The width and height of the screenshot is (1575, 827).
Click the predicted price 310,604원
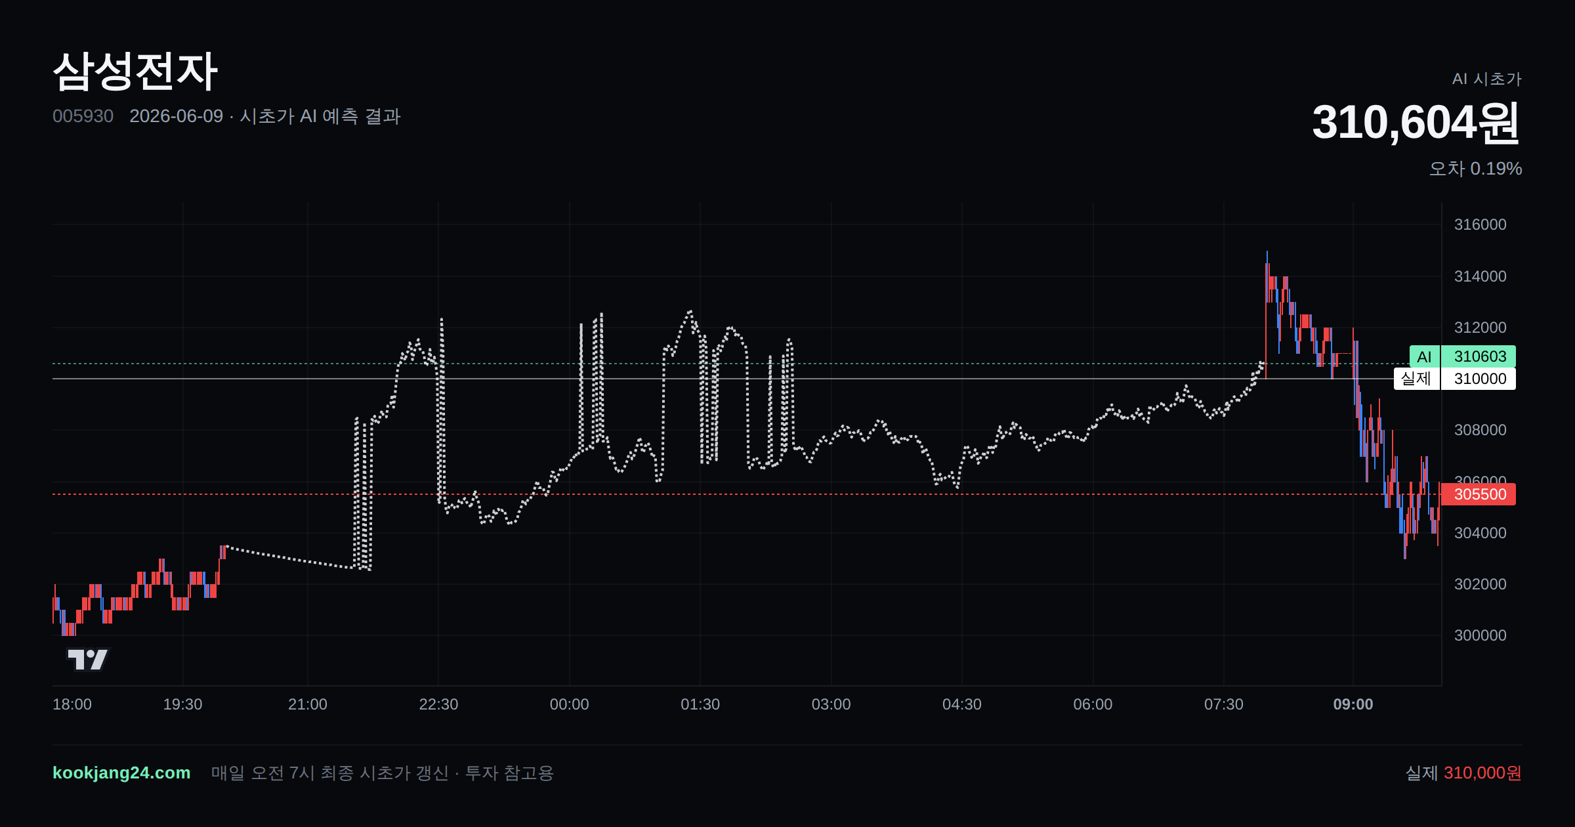tap(1416, 123)
